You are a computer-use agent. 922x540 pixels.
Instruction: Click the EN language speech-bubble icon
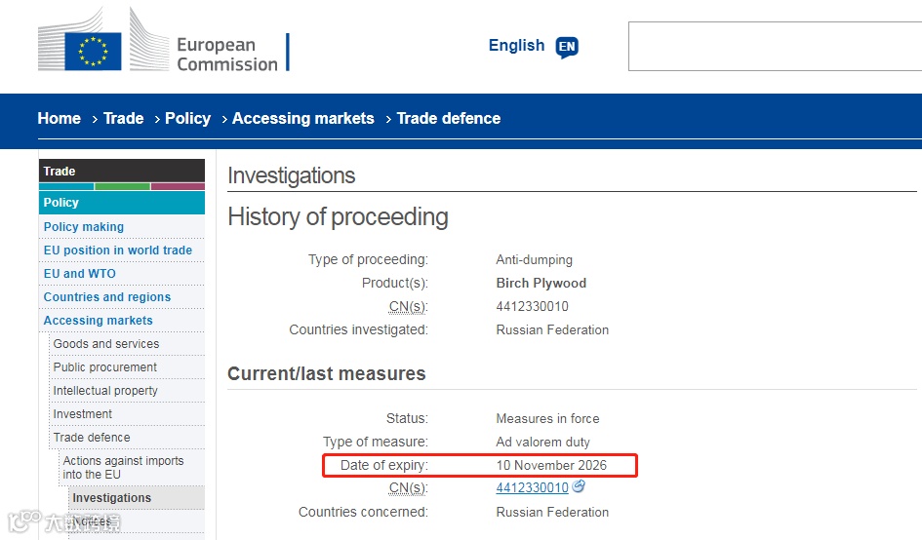tap(567, 47)
